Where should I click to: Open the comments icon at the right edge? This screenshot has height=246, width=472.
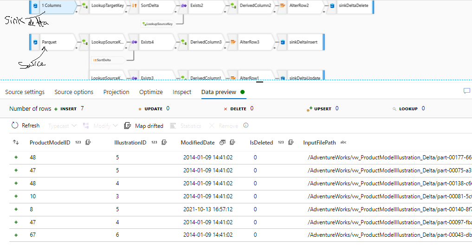pyautogui.click(x=467, y=91)
